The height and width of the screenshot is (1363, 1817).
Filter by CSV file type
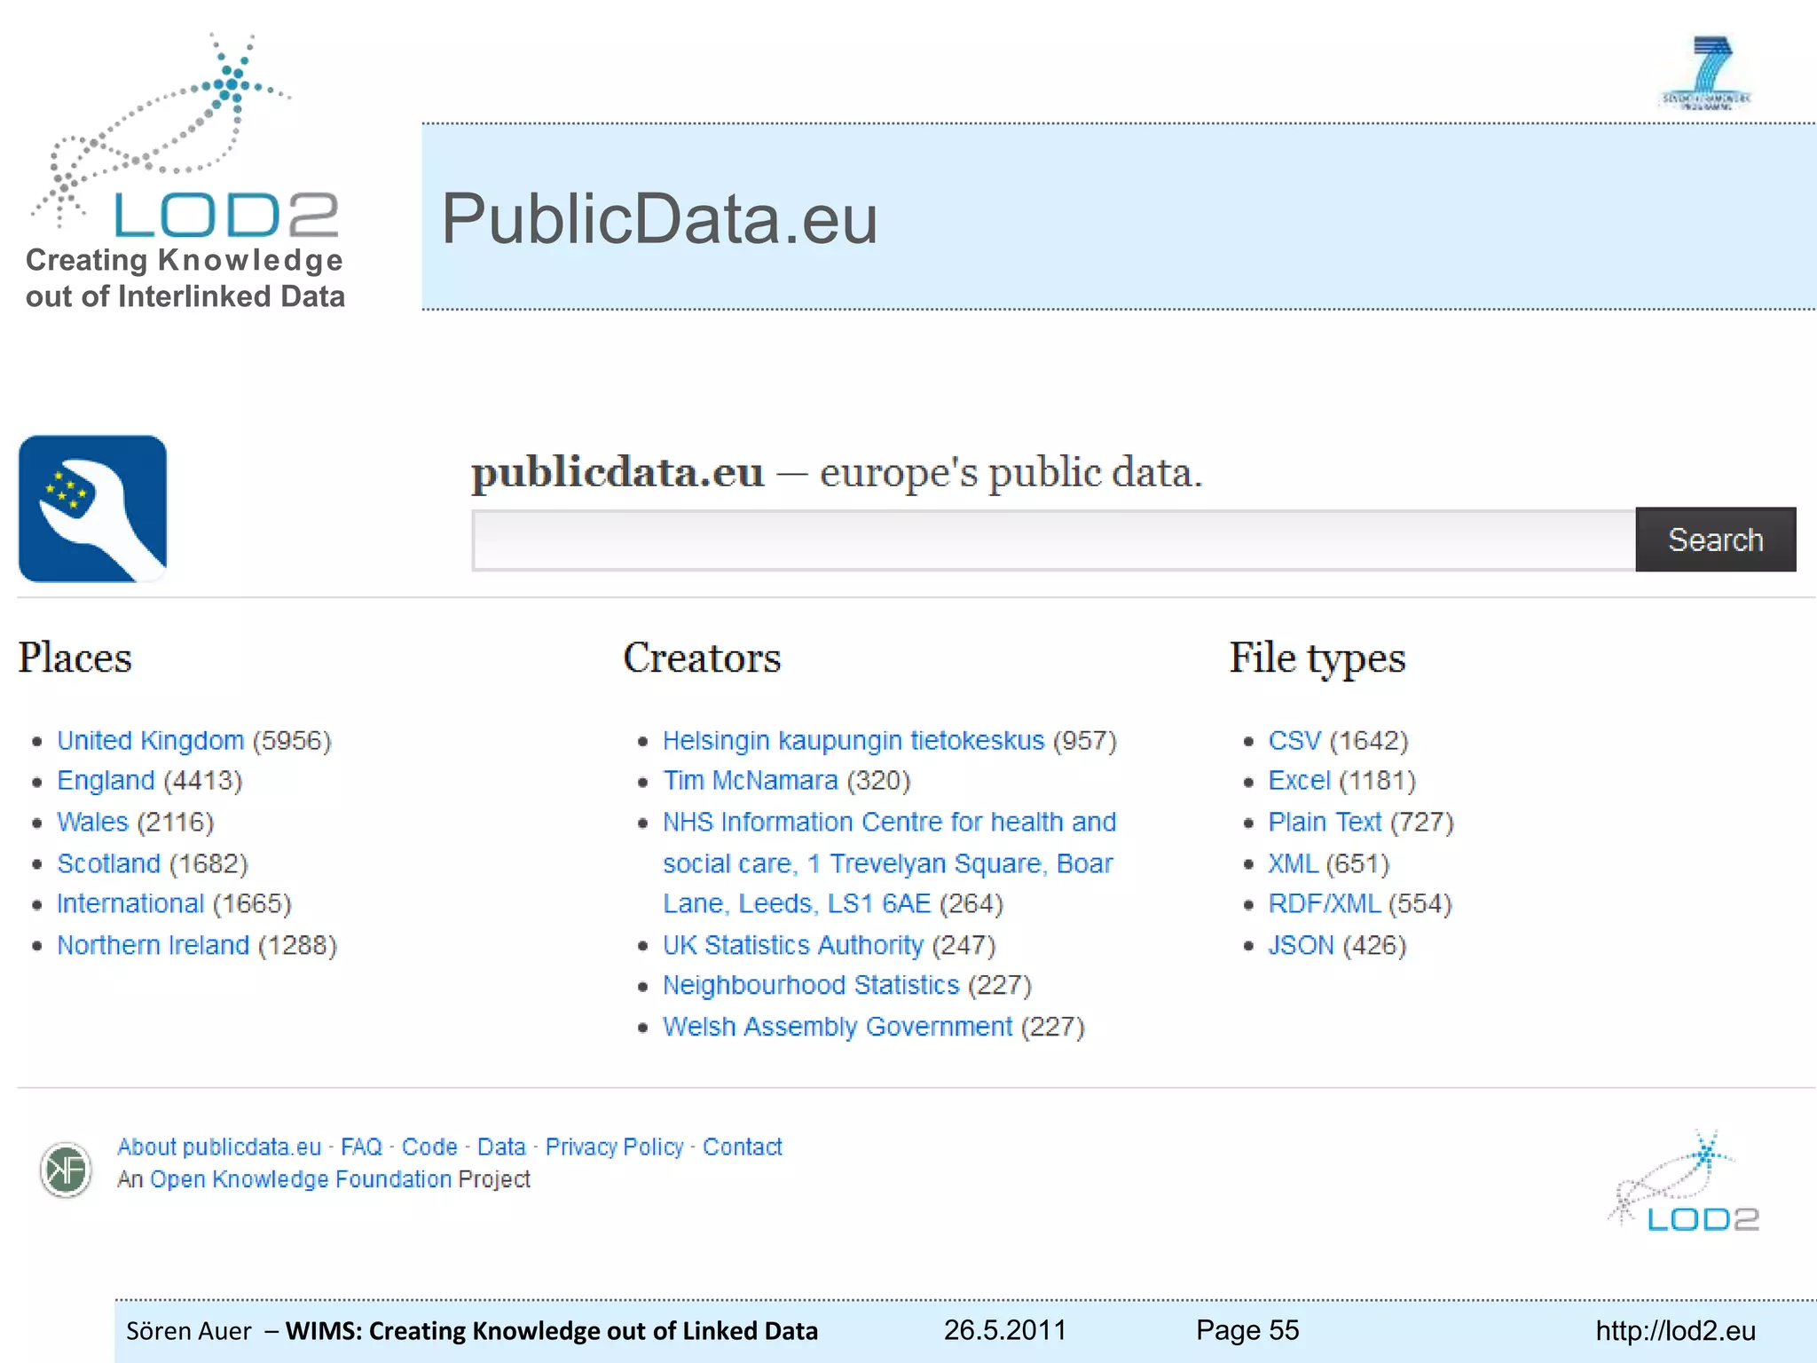click(1294, 740)
